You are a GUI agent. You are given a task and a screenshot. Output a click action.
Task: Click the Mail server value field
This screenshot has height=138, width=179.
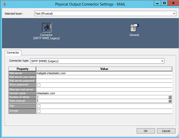point(104,73)
